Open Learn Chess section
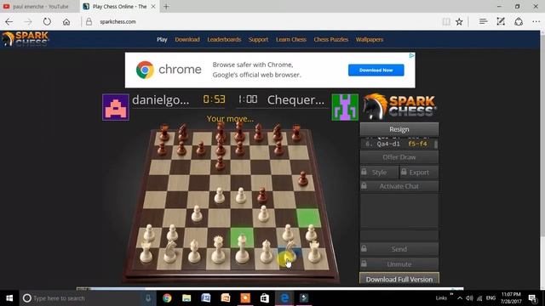 291,40
